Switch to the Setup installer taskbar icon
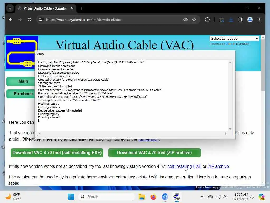Screen dimensions: 270x203 176,197
